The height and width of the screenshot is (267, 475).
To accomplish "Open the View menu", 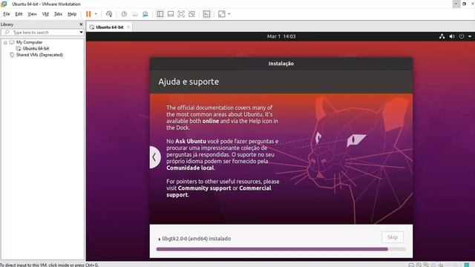I will [32, 14].
